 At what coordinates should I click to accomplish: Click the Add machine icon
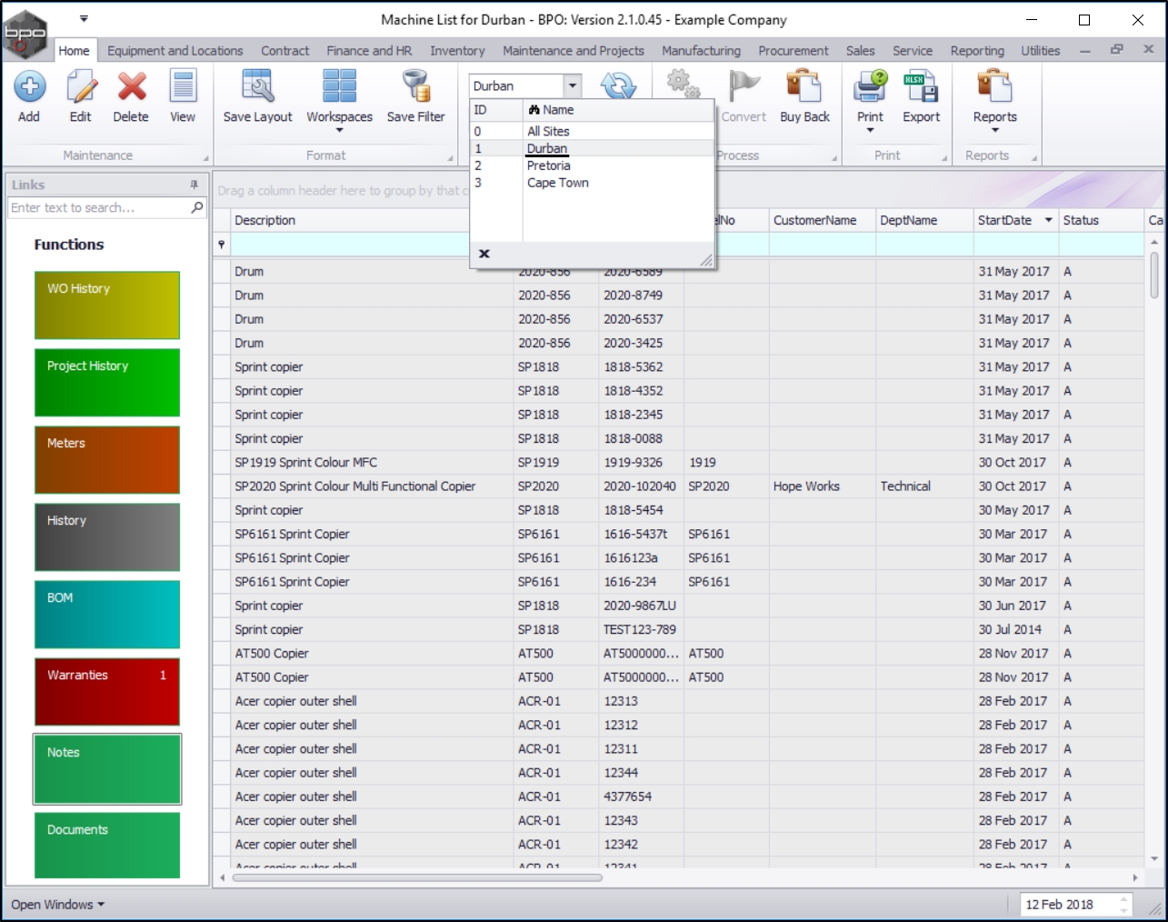[29, 87]
